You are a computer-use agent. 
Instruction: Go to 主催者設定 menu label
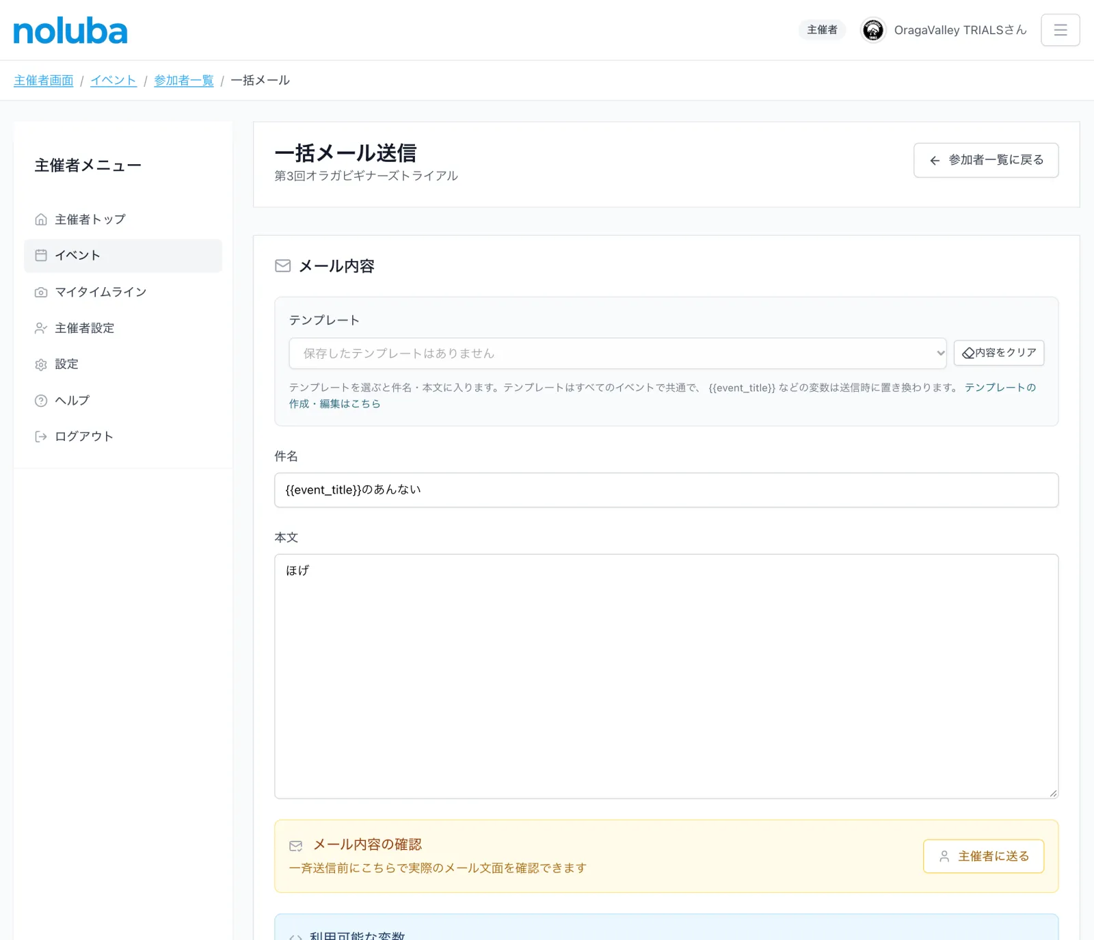85,328
